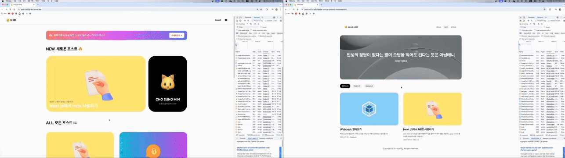Click record network log icon in left DevTools
Image resolution: width=565 pixels, height=158 pixels.
pyautogui.click(x=237, y=21)
